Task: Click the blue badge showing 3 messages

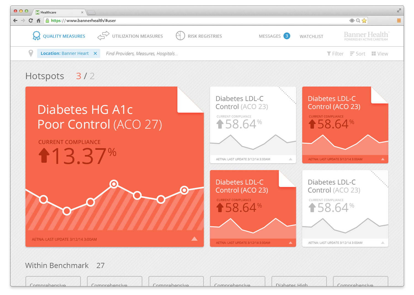Action: click(x=287, y=36)
